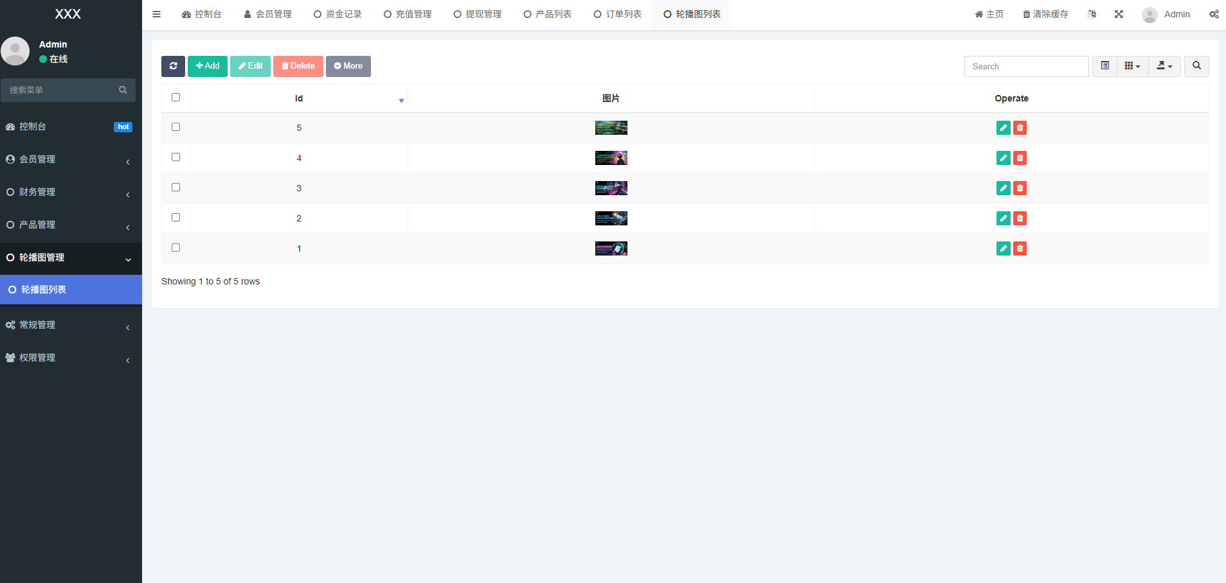Click the red delete icon for row 3
The image size is (1226, 583).
click(x=1020, y=188)
